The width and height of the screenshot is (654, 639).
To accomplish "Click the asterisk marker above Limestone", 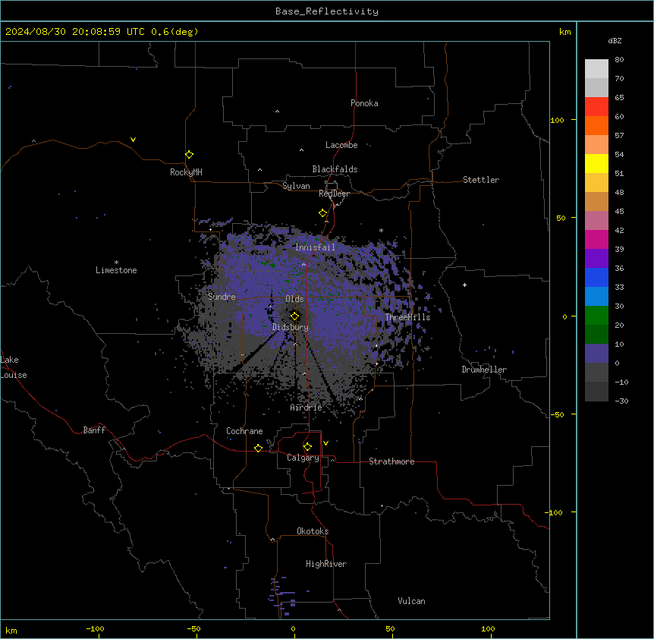I will click(116, 263).
